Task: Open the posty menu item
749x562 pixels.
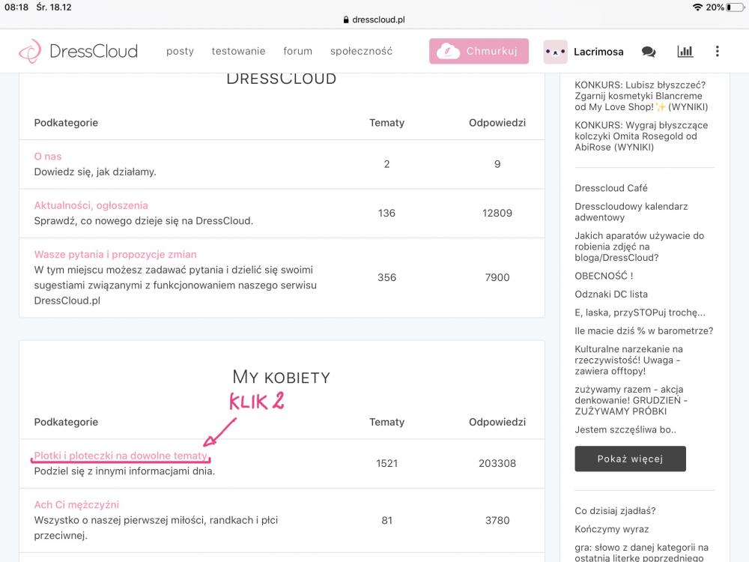Action: (180, 51)
